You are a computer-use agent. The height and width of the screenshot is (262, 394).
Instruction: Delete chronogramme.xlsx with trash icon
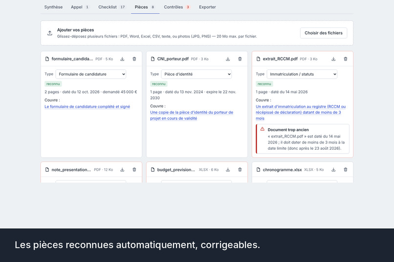(x=346, y=170)
